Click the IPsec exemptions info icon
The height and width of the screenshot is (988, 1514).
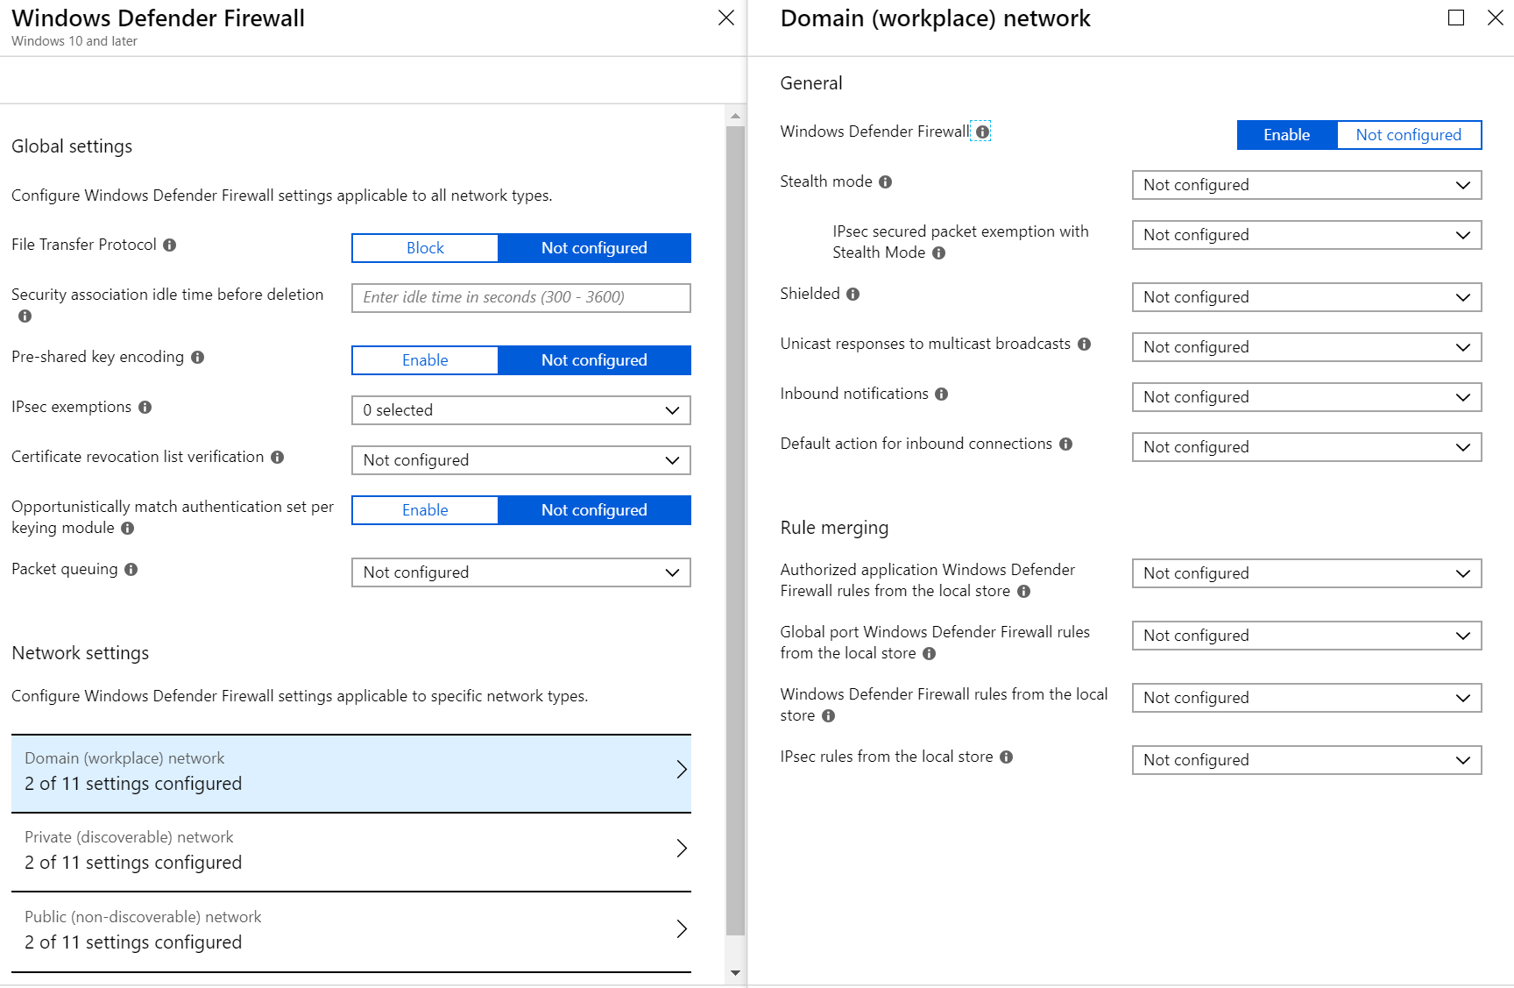[145, 407]
